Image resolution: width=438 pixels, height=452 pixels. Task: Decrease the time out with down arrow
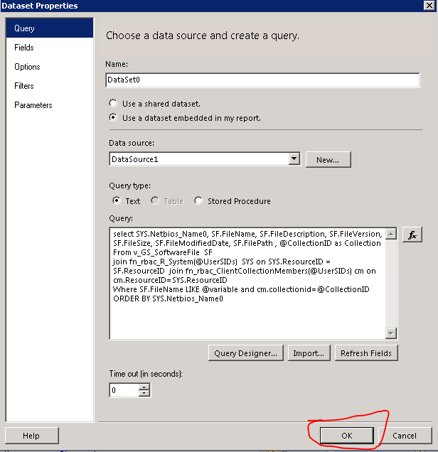tap(144, 394)
